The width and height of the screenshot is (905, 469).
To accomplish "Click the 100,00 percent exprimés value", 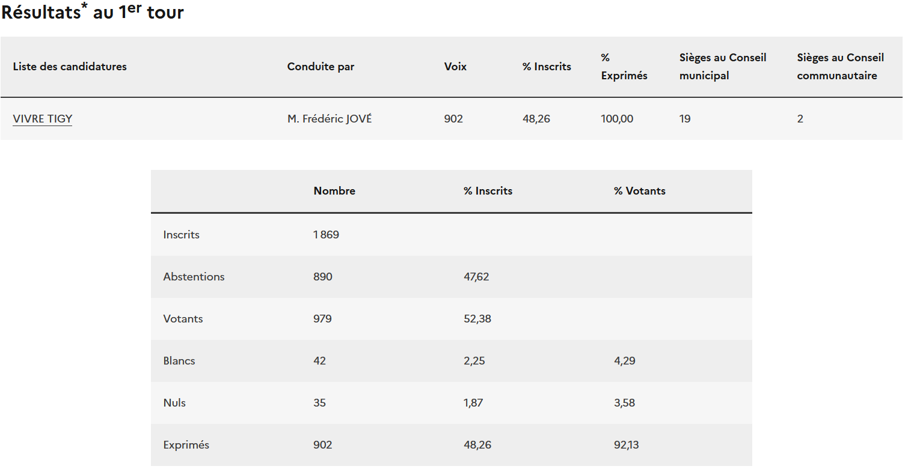I will (617, 119).
